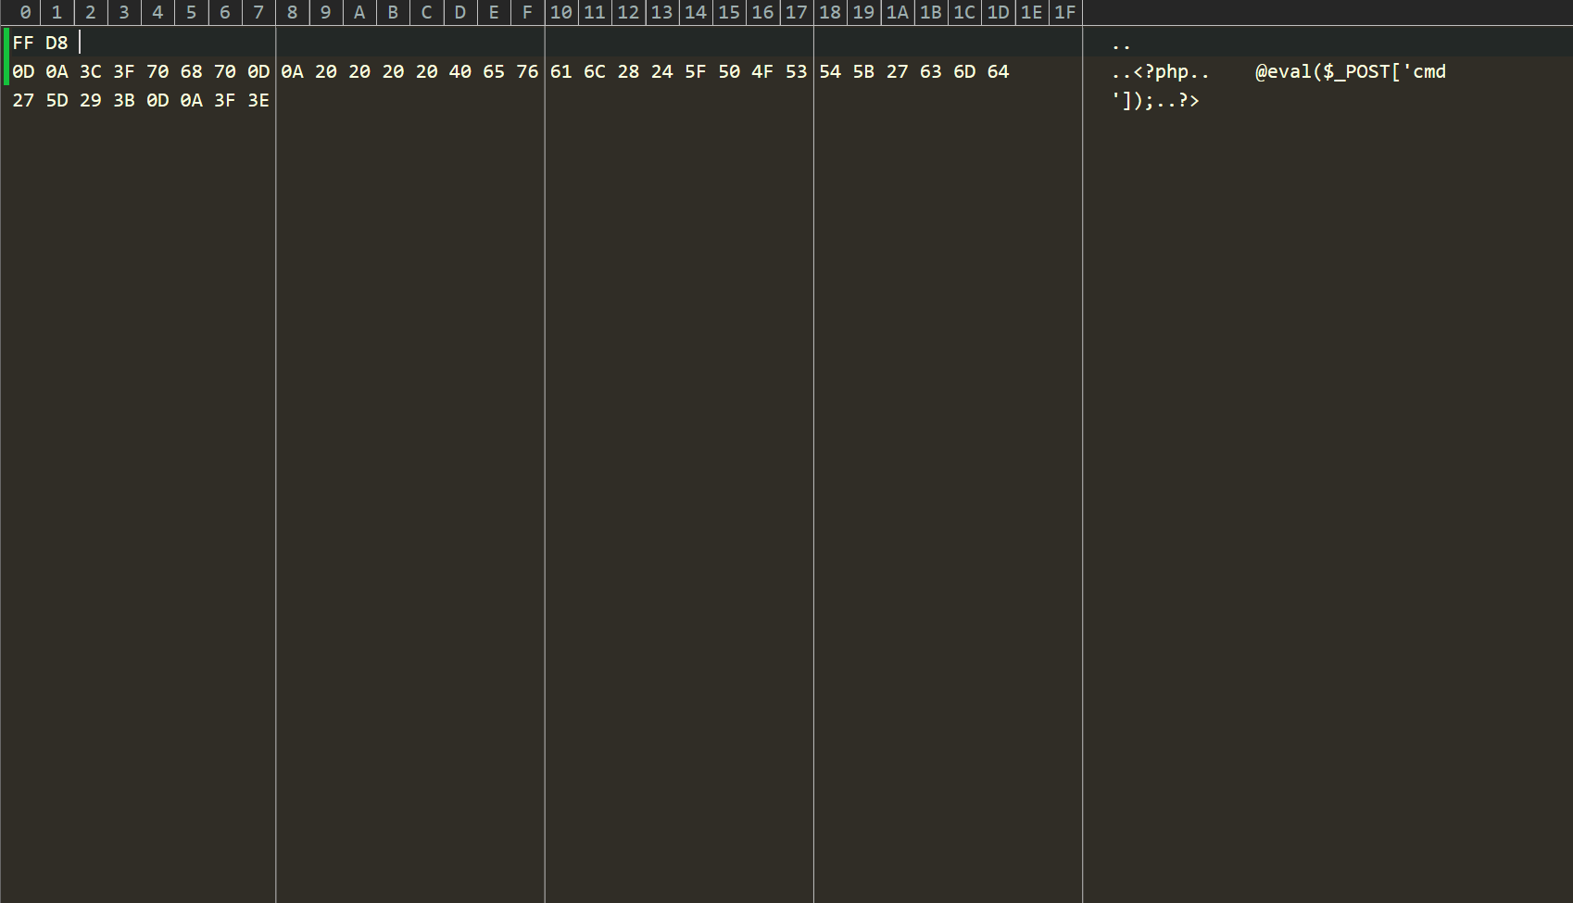Screen dimensions: 1573x903
Task: Select column header 13
Action: coord(661,12)
